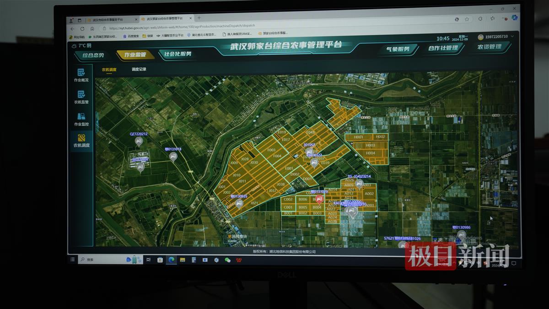Switch to the 农机调度 tab
This screenshot has height=309, width=549.
click(109, 70)
